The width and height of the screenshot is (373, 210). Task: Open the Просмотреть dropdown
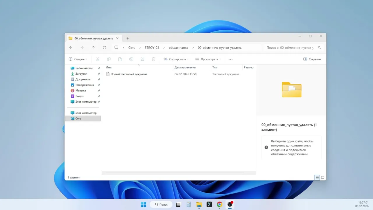point(208,59)
